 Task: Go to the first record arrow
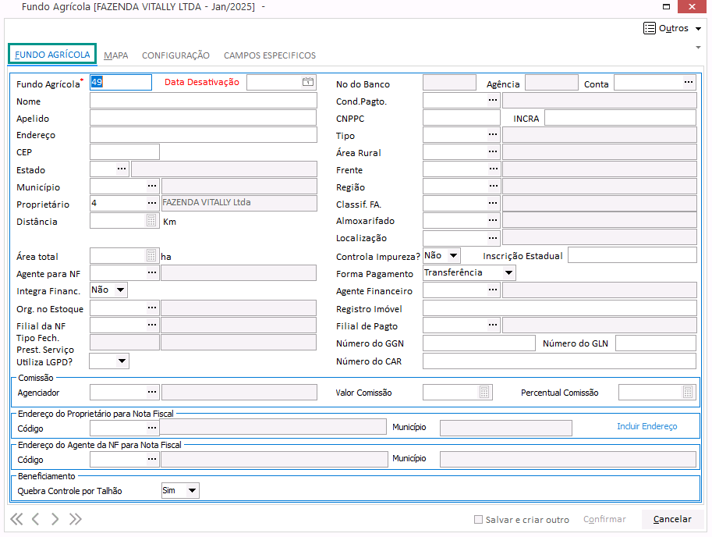16,519
